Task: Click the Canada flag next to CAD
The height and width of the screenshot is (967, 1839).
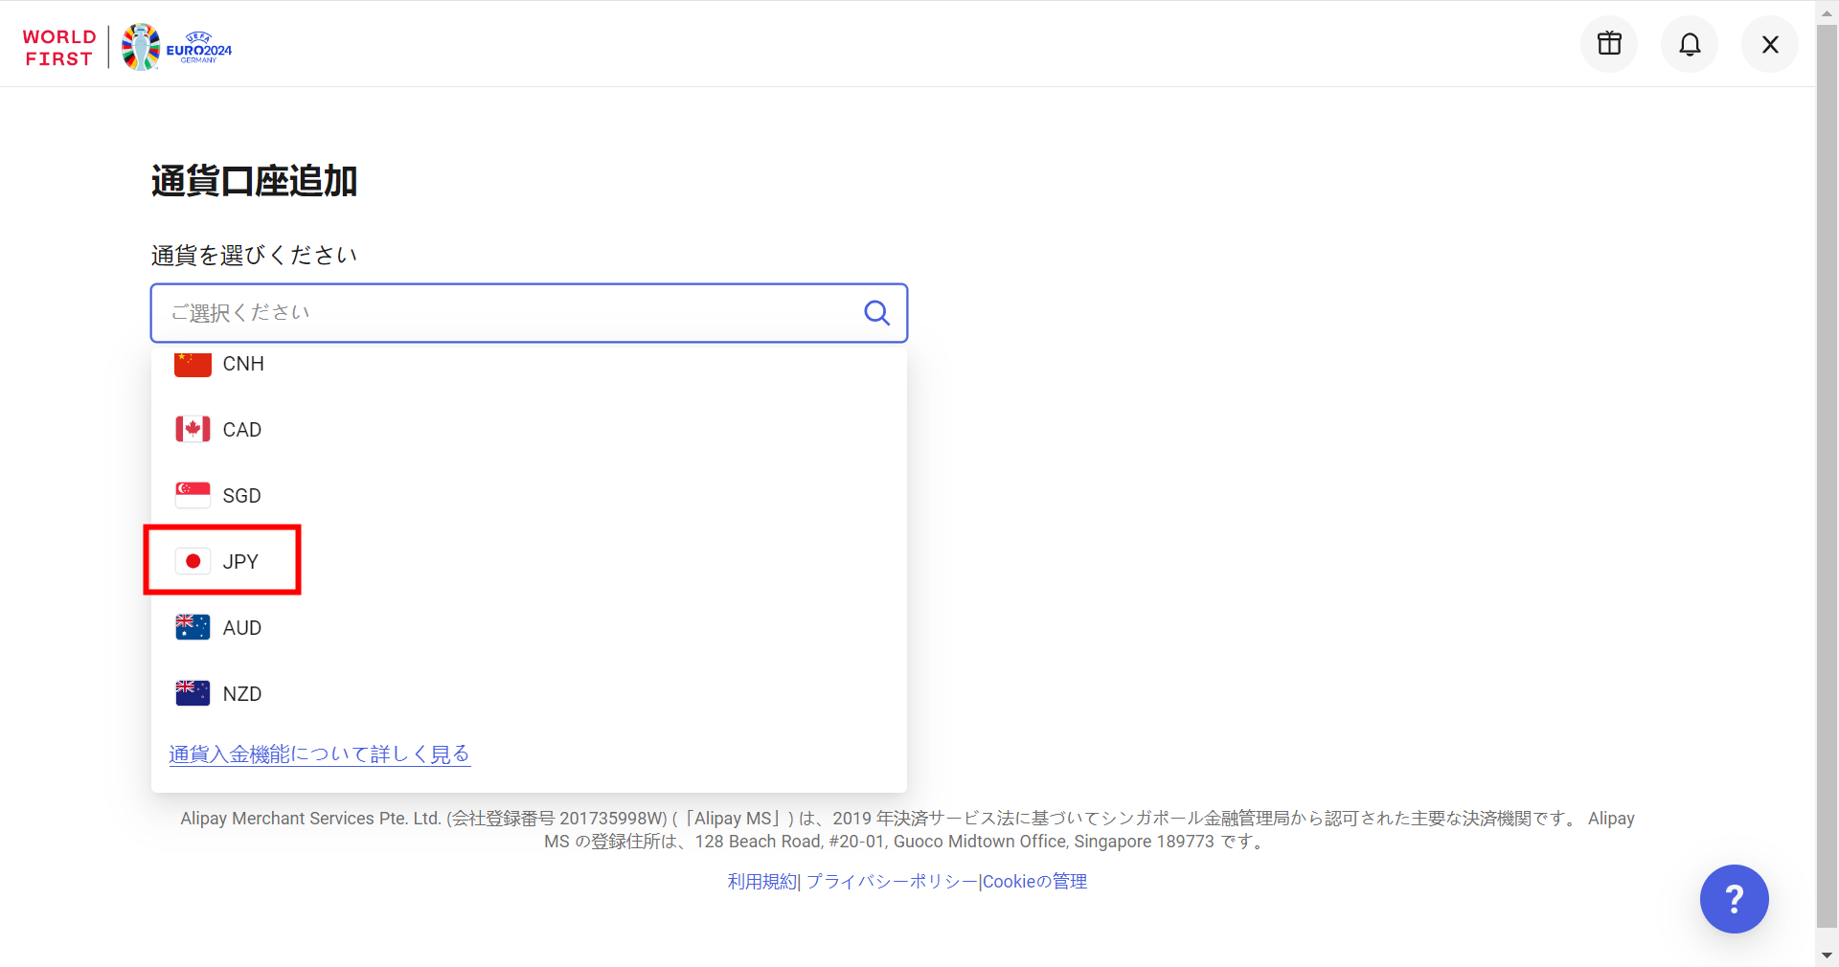Action: (x=192, y=429)
